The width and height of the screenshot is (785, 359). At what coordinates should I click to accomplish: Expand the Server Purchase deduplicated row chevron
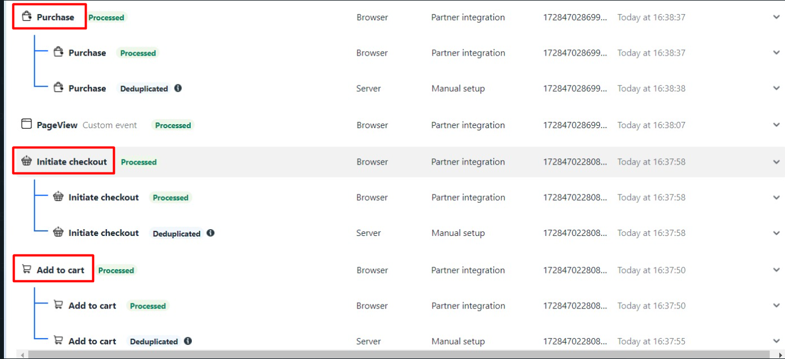[777, 88]
